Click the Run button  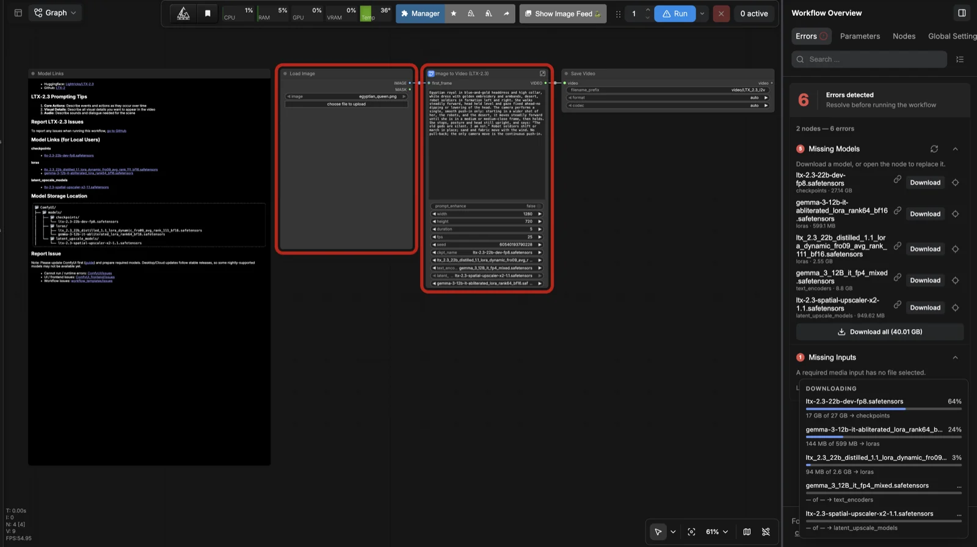675,13
